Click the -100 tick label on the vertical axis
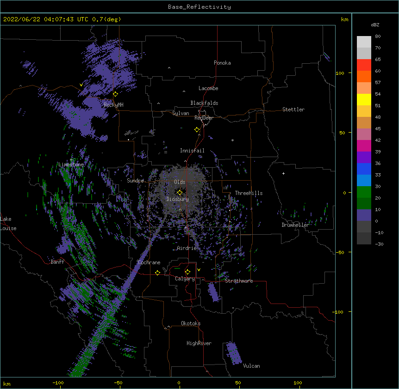Screen dimensions: 399x389 pyautogui.click(x=338, y=312)
